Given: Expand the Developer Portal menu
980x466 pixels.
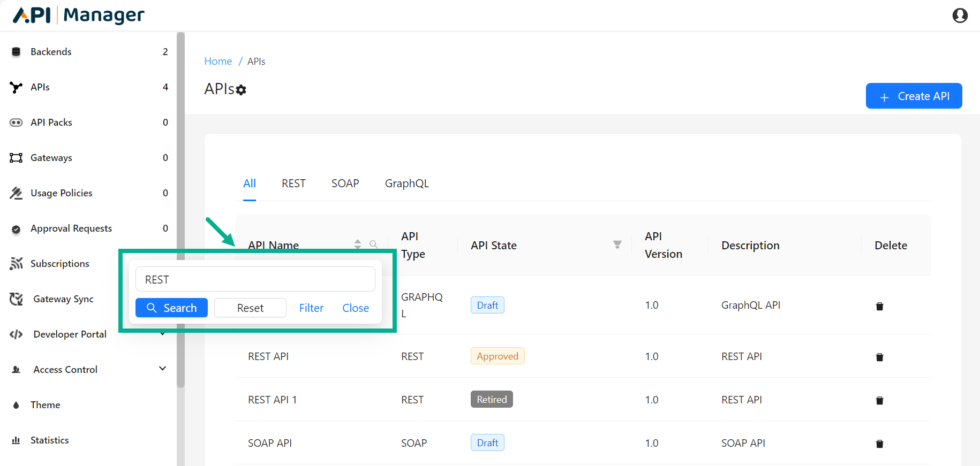Looking at the screenshot, I should (162, 334).
